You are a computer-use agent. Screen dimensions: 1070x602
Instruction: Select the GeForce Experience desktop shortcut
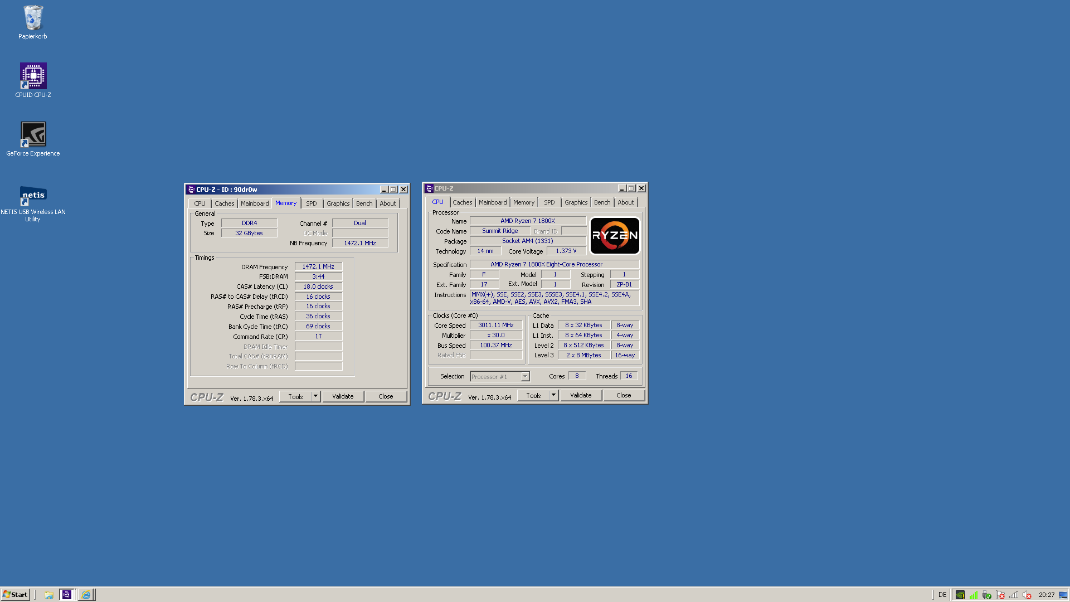pyautogui.click(x=33, y=139)
